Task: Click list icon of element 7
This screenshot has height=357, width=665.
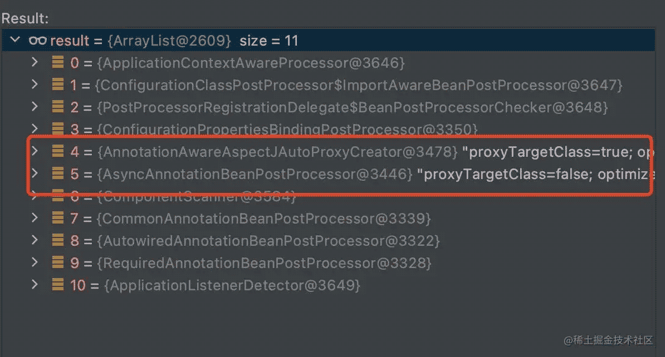Action: [58, 217]
